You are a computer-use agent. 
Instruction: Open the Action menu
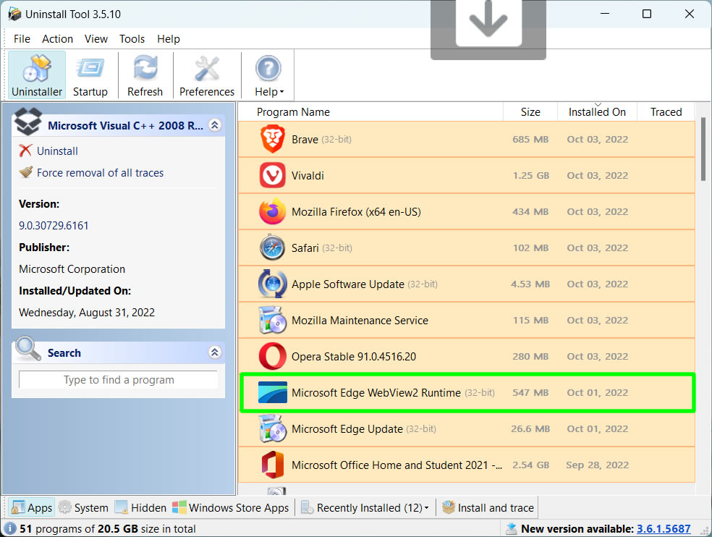pyautogui.click(x=57, y=39)
